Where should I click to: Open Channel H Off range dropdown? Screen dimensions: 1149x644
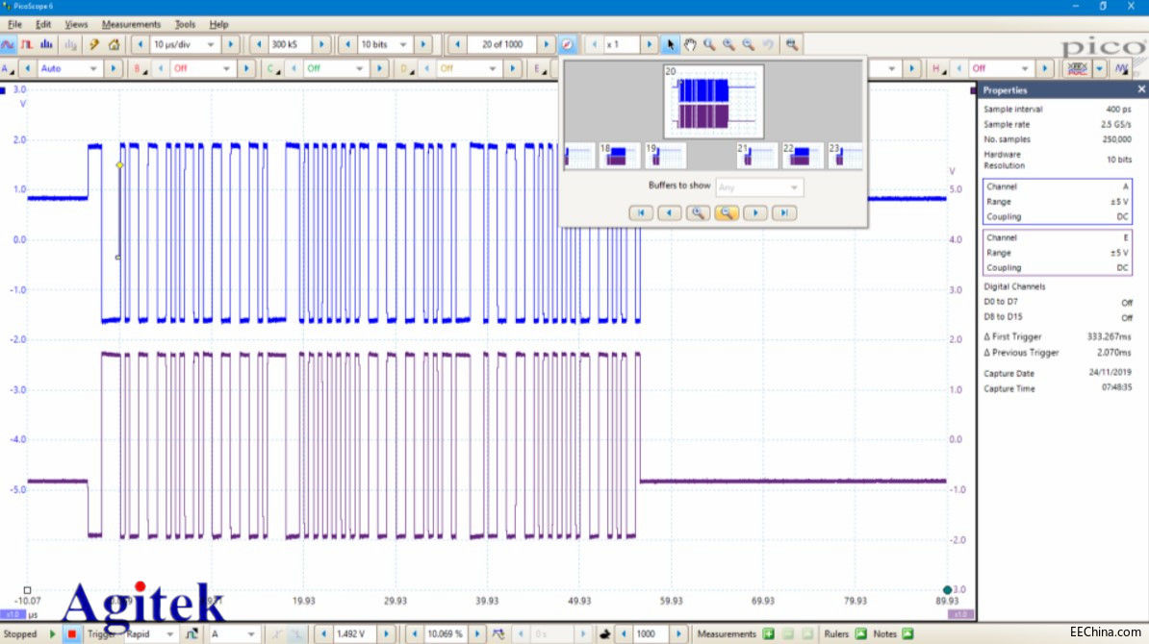[x=1025, y=69]
